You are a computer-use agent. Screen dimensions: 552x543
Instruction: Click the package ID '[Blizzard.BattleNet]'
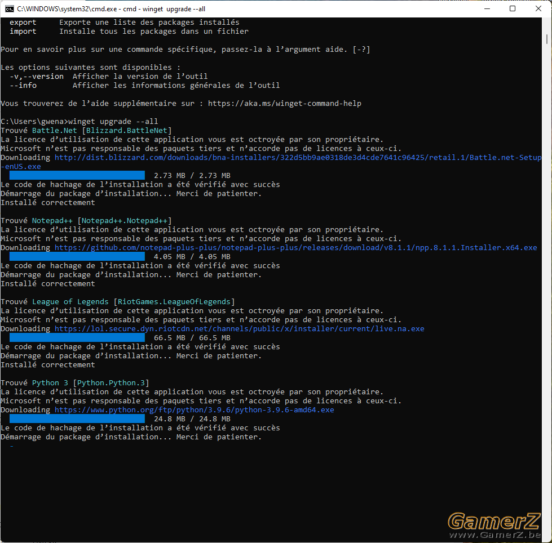[127, 131]
